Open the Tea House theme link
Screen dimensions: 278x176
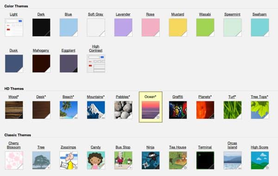pos(177,147)
